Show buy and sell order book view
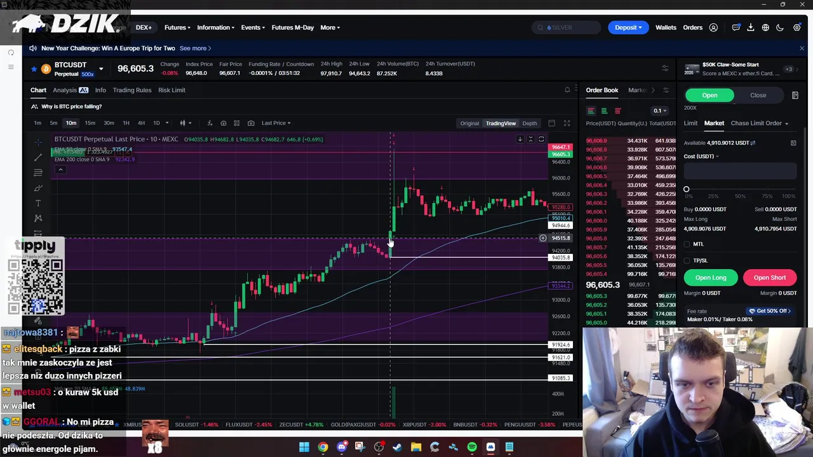The image size is (813, 457). click(x=591, y=111)
